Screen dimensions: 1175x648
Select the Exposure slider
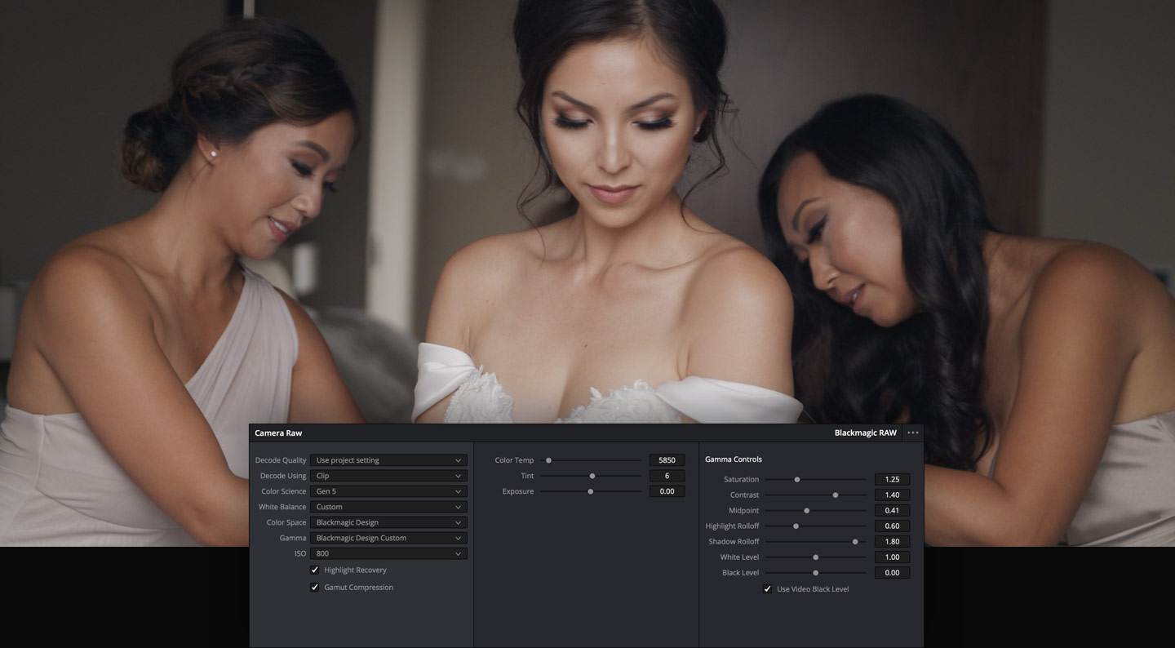pyautogui.click(x=590, y=491)
